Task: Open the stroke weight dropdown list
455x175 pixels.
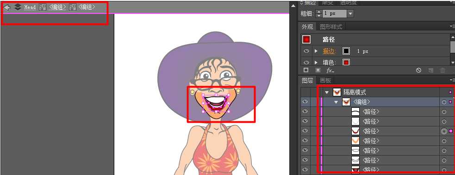Action: [x=350, y=13]
